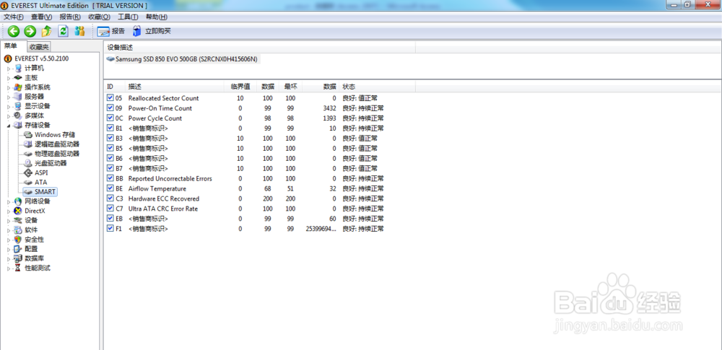Select the SMART tree item

pos(40,191)
